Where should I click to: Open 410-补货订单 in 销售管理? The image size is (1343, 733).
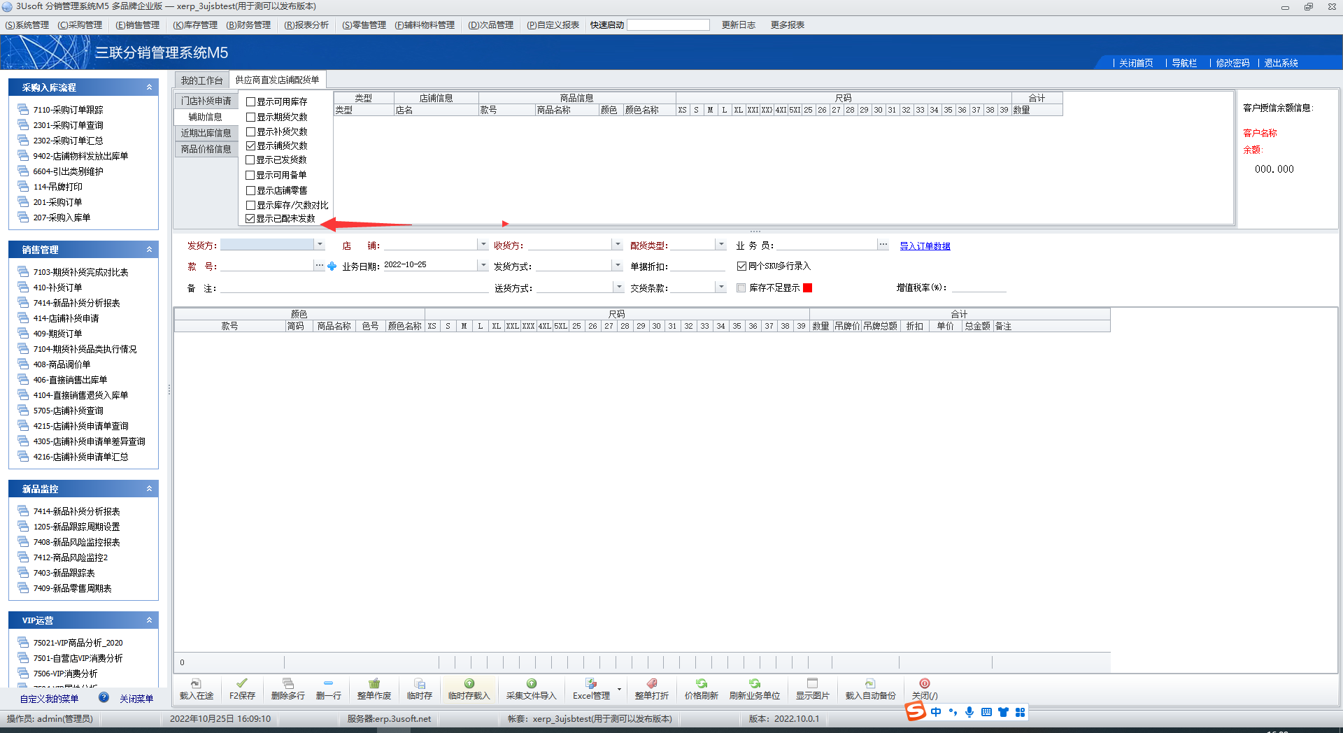[x=57, y=287]
